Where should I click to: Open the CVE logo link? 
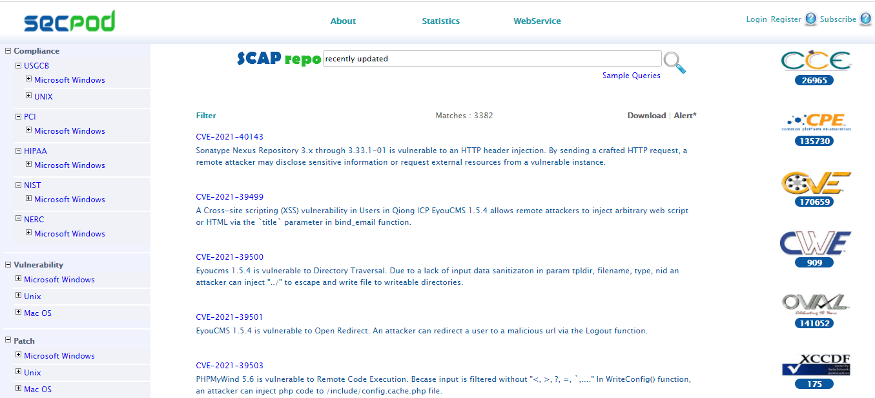[815, 183]
